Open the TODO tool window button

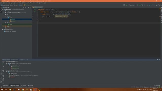pos(6,85)
